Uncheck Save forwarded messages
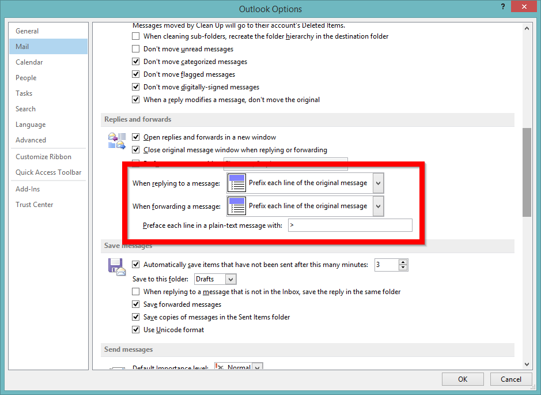 (x=136, y=304)
